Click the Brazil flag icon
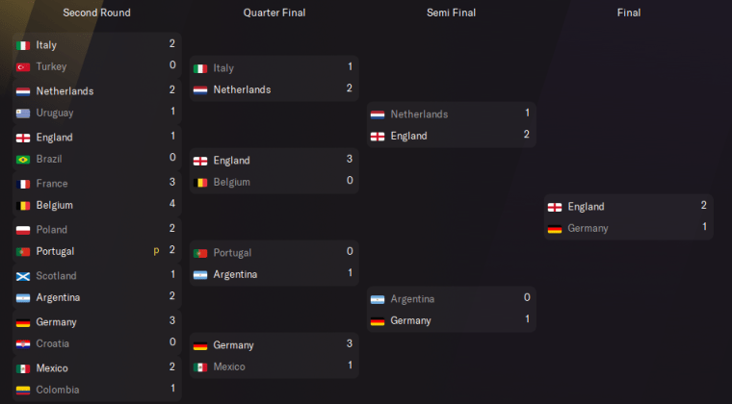 tap(23, 159)
